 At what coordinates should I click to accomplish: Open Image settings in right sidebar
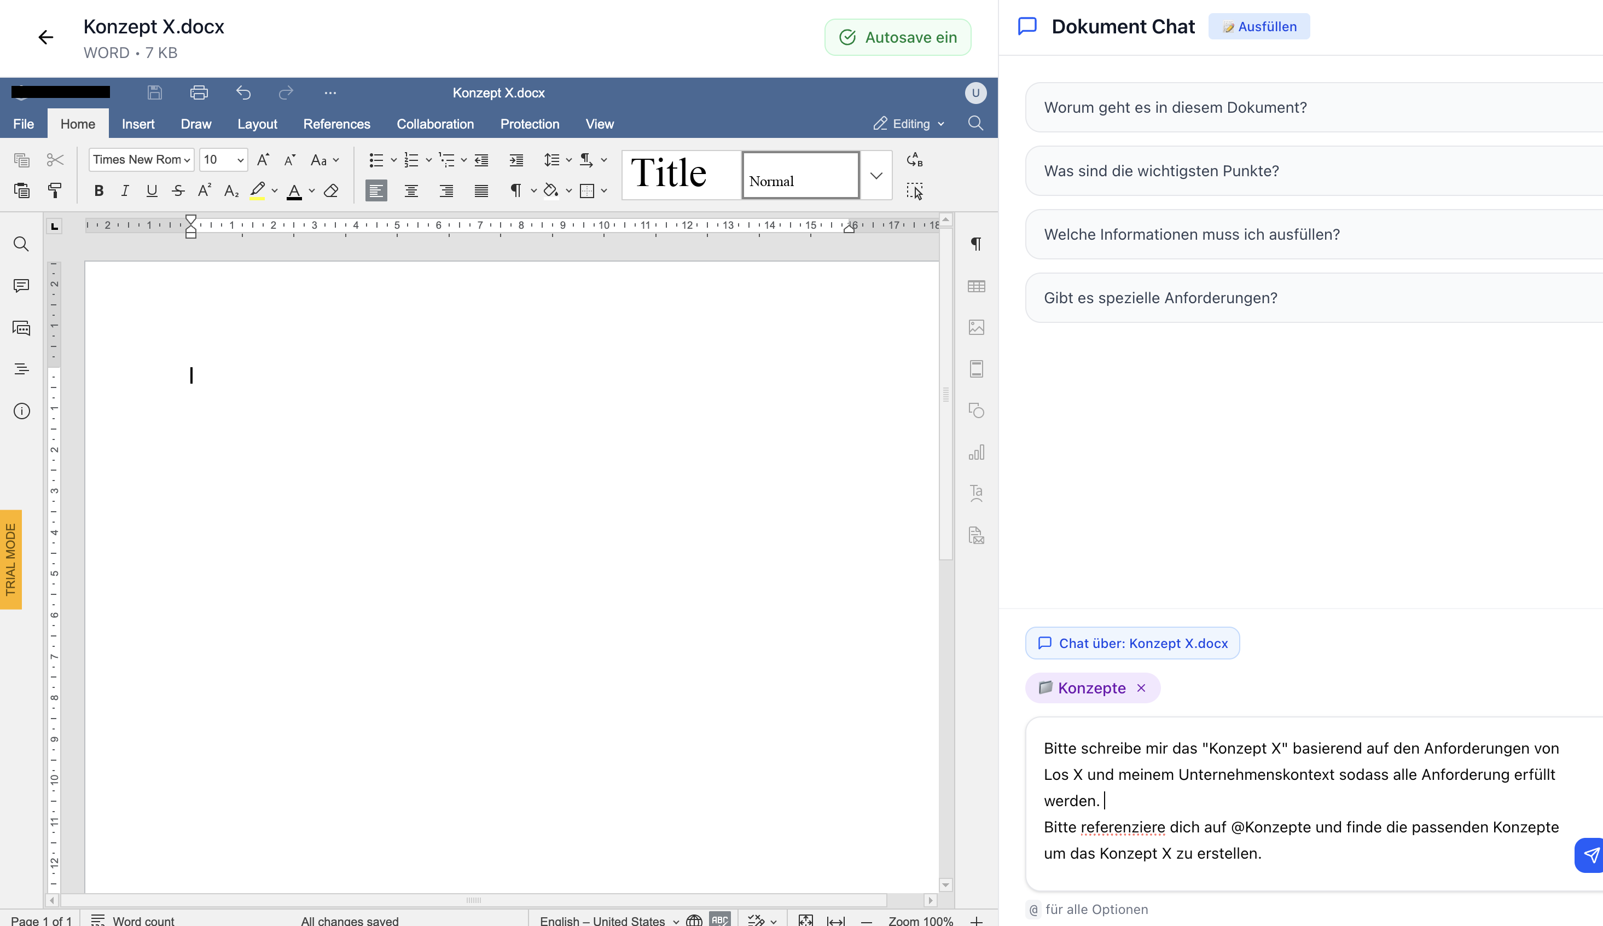[976, 327]
